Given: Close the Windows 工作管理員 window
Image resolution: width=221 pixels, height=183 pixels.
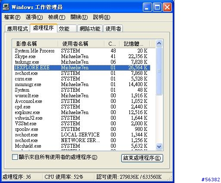Looking at the screenshot, I should [x=167, y=7].
